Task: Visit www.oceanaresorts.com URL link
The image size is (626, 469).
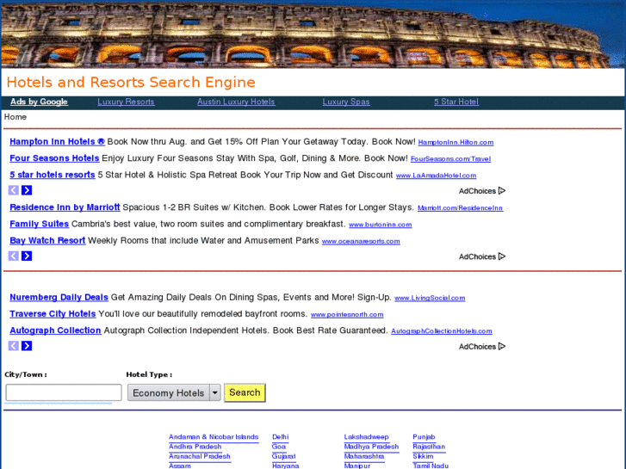Action: [361, 242]
